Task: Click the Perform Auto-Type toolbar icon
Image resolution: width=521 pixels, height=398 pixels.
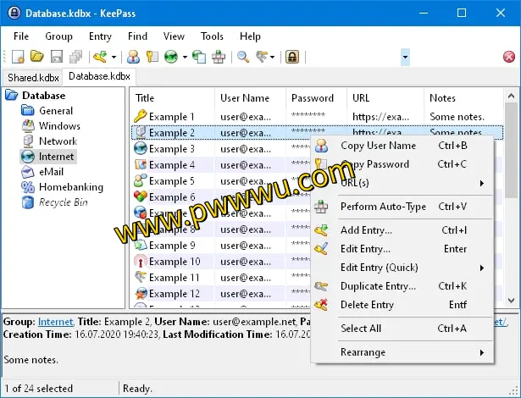Action: click(219, 57)
